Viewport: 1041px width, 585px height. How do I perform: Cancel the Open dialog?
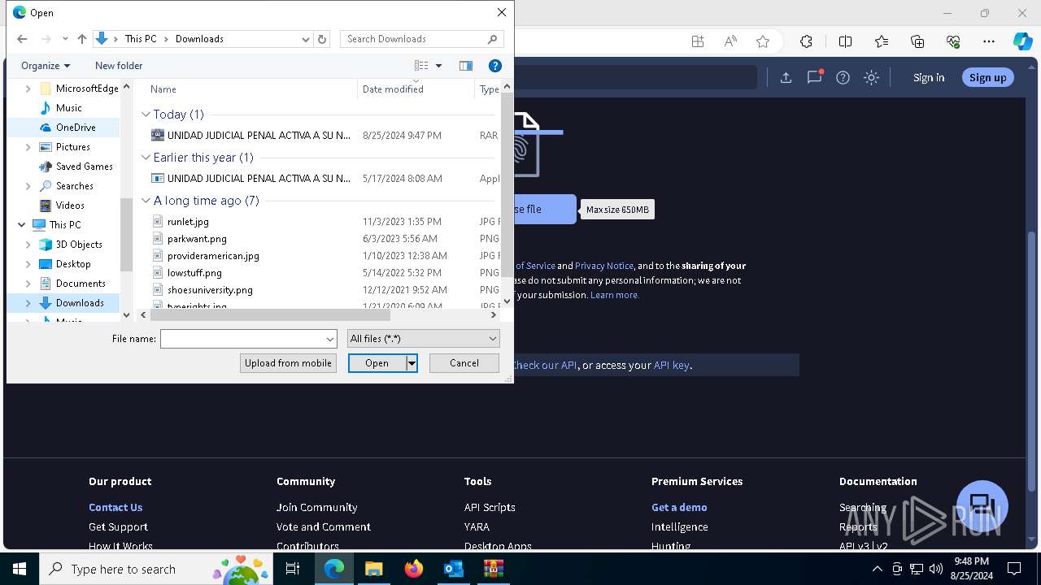(x=464, y=363)
